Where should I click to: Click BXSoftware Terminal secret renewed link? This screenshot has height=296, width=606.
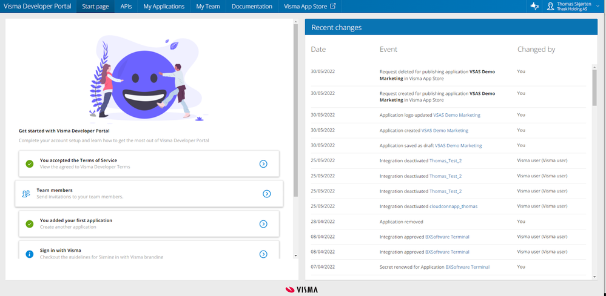468,267
